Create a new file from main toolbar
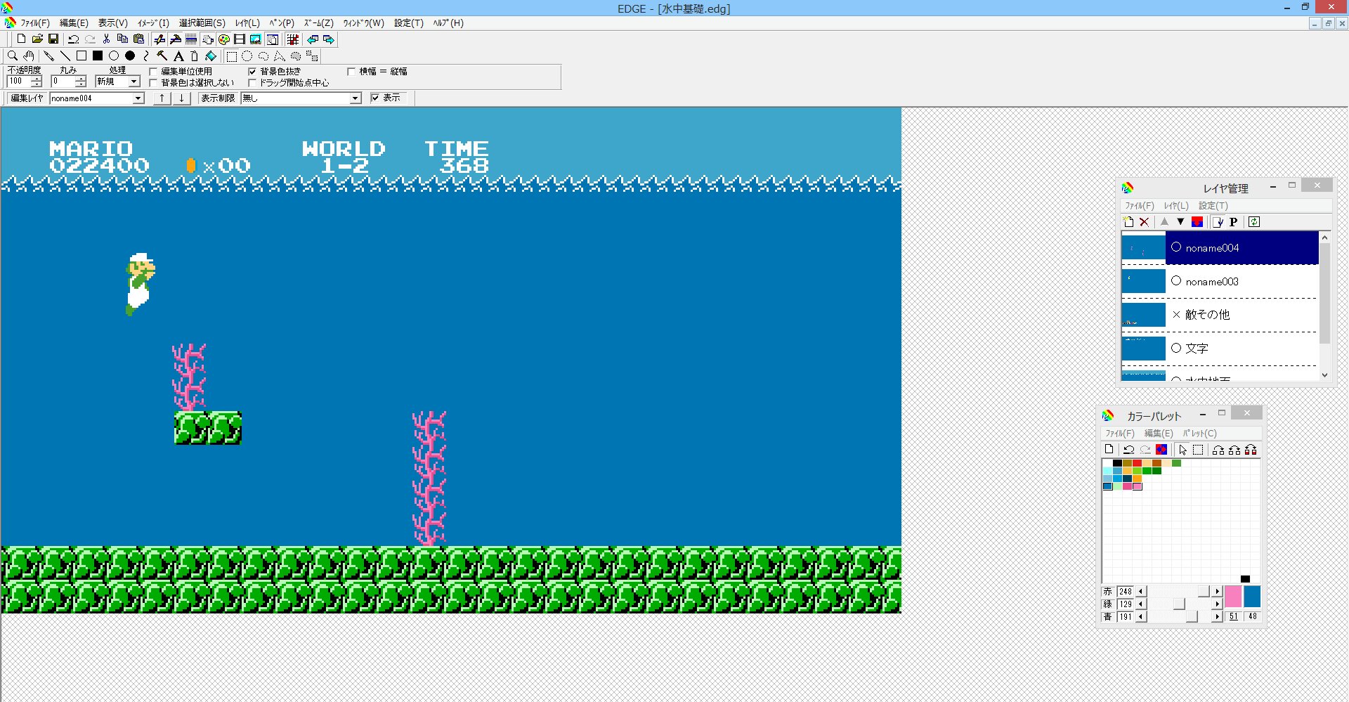The width and height of the screenshot is (1349, 702). click(x=21, y=39)
